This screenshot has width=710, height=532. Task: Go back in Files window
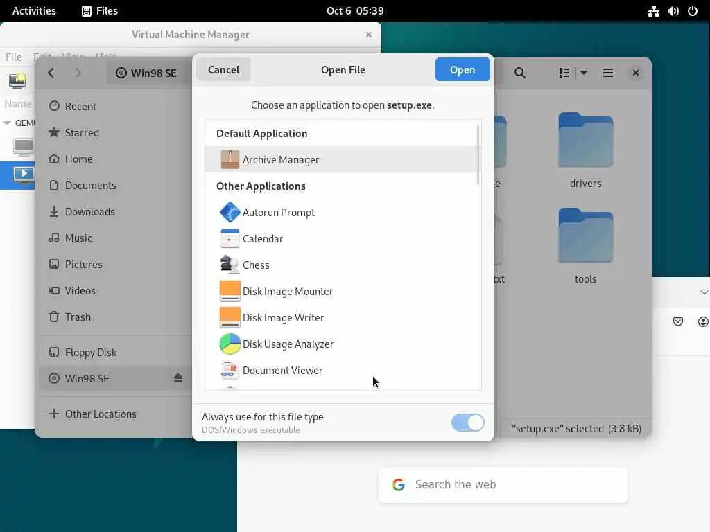click(x=51, y=73)
